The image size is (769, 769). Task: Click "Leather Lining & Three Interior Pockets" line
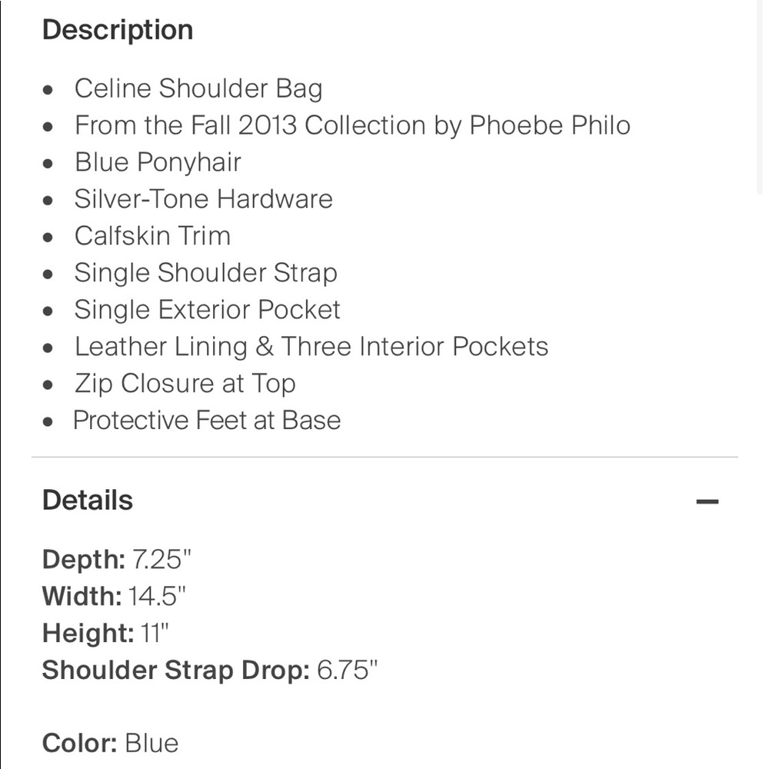point(311,347)
